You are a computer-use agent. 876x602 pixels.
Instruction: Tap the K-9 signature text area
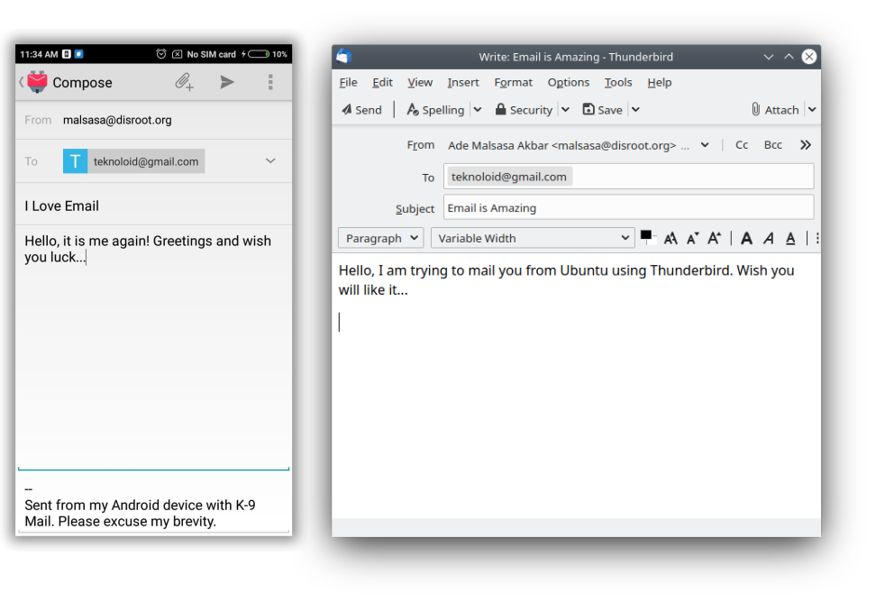[153, 506]
